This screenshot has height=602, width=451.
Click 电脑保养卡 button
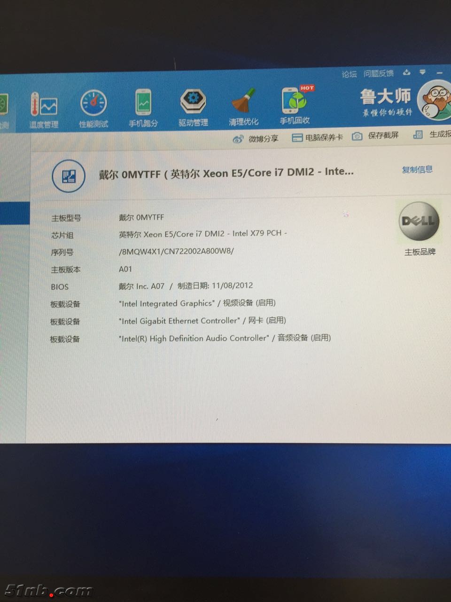tap(317, 138)
